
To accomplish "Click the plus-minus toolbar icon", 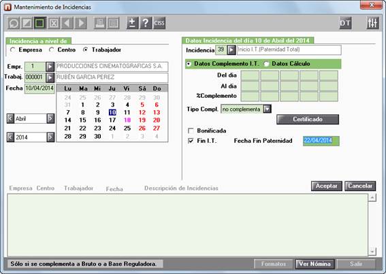I will click(132, 23).
